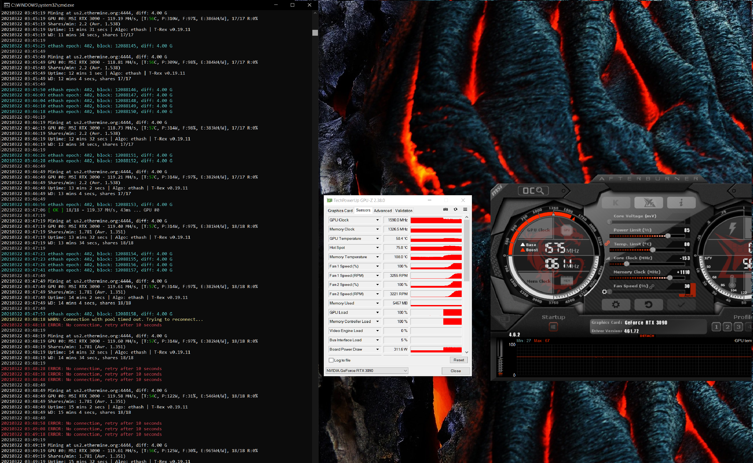Click GPU-Z sensor list scroll-down arrow
Image resolution: width=753 pixels, height=463 pixels.
click(x=467, y=352)
